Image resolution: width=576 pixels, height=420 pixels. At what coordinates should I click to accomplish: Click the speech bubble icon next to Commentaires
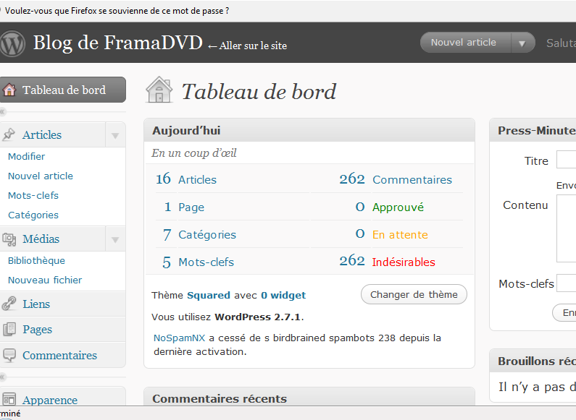pyautogui.click(x=9, y=355)
